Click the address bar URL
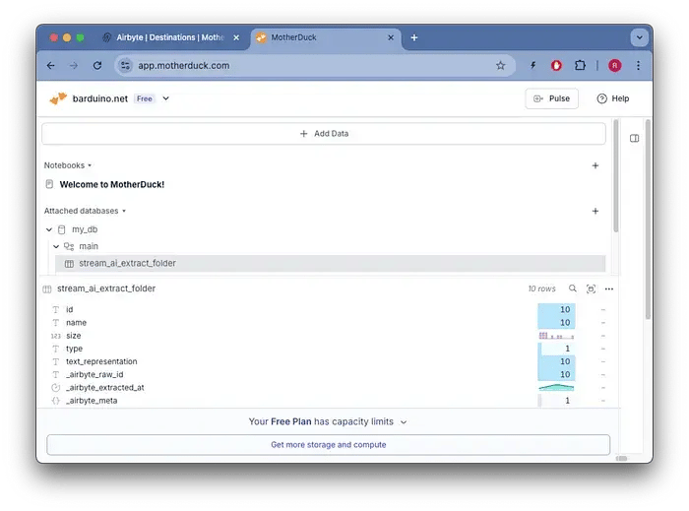The width and height of the screenshot is (689, 511). pyautogui.click(x=184, y=65)
